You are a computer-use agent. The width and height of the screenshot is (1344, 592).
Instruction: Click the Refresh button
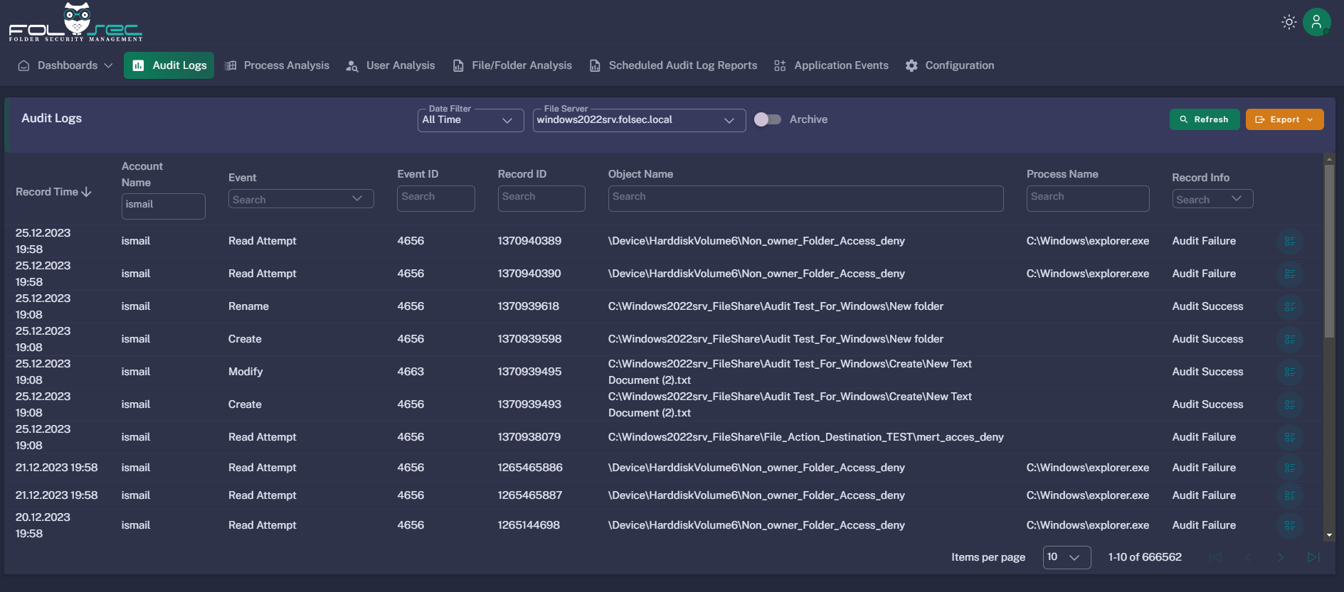[x=1205, y=119]
